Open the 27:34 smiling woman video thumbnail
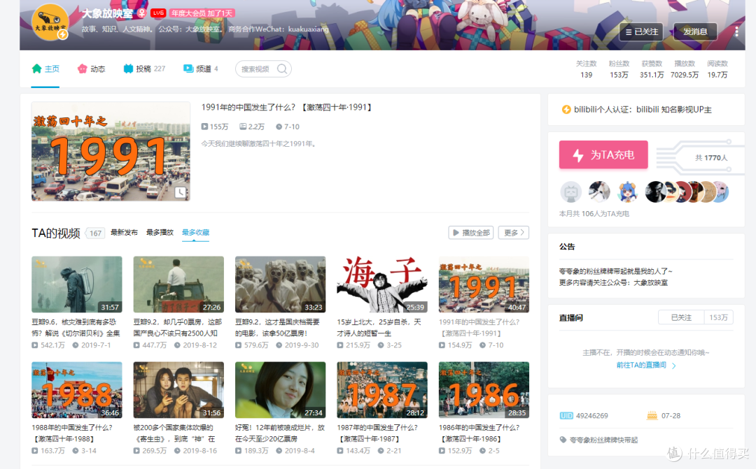 click(280, 390)
